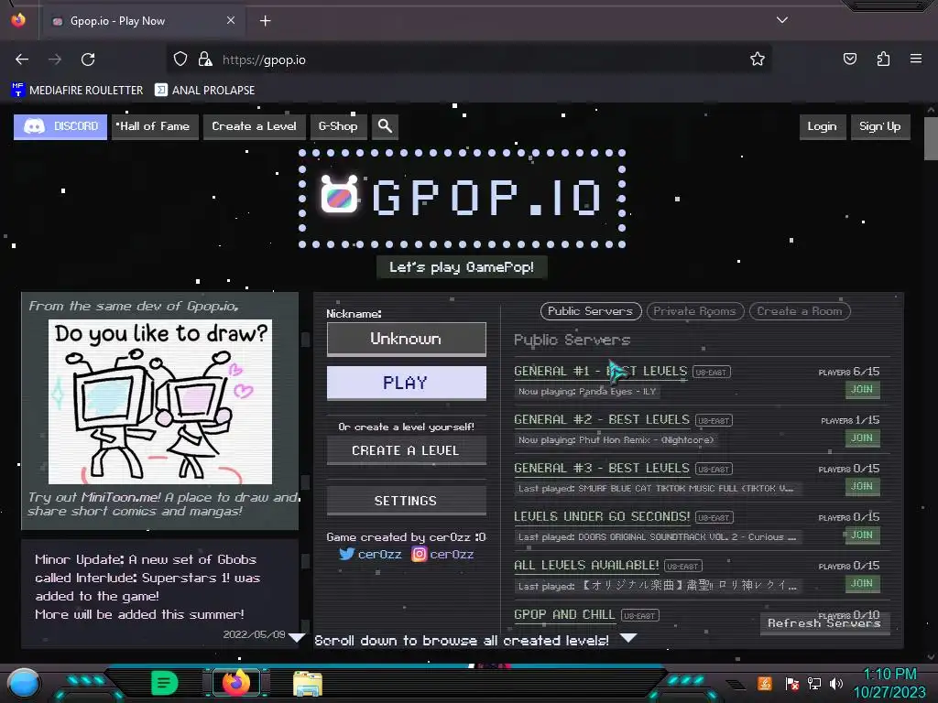This screenshot has height=703, width=938.
Task: Click the MiniToon drawing promo image
Action: pyautogui.click(x=159, y=402)
